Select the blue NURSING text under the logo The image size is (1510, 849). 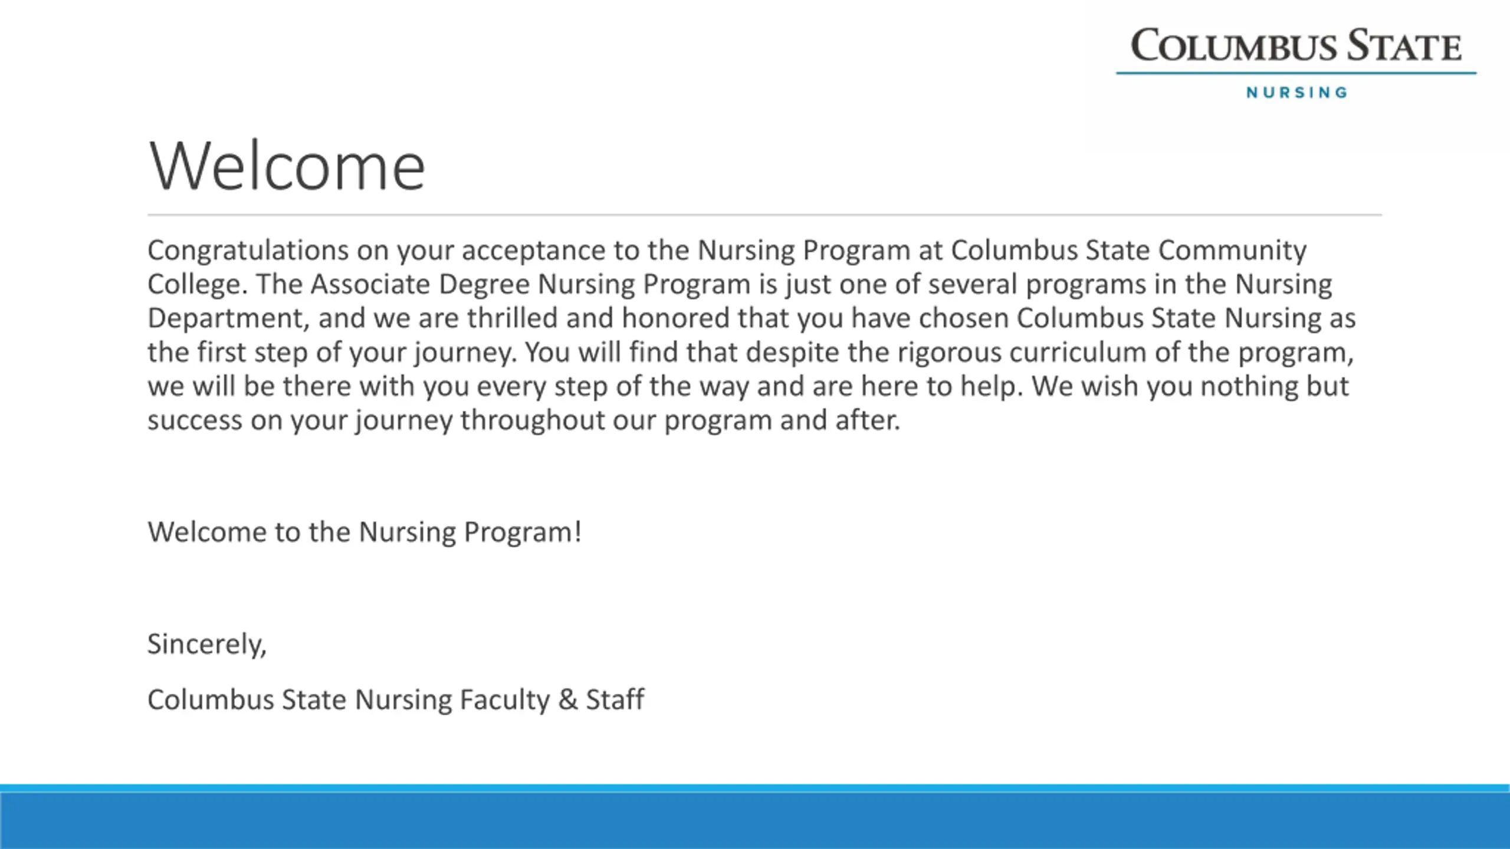pos(1296,93)
